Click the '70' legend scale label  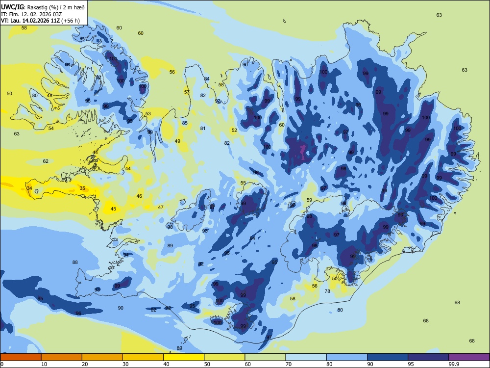289,364
